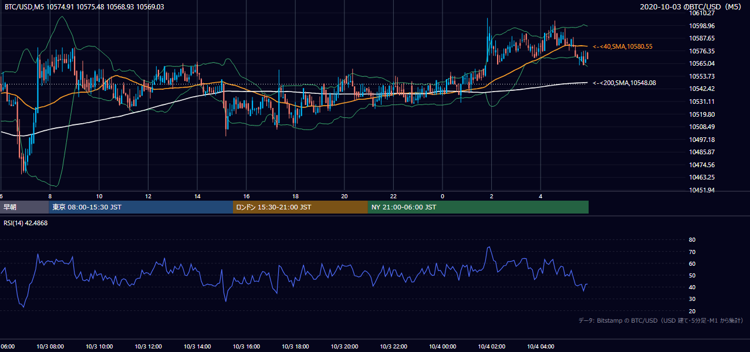Viewport: 750px width, 352px height.
Task: Click RSI axis level 70
Action: coord(692,252)
